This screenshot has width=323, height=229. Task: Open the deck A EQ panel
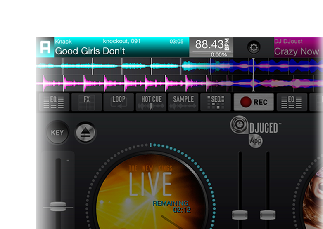pyautogui.click(x=54, y=102)
